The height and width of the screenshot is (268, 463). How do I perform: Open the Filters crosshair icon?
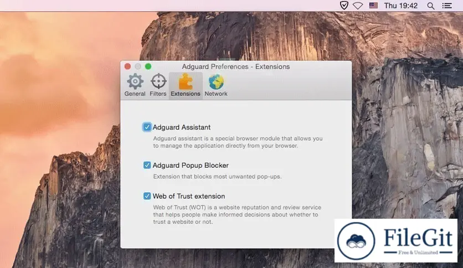tap(158, 81)
